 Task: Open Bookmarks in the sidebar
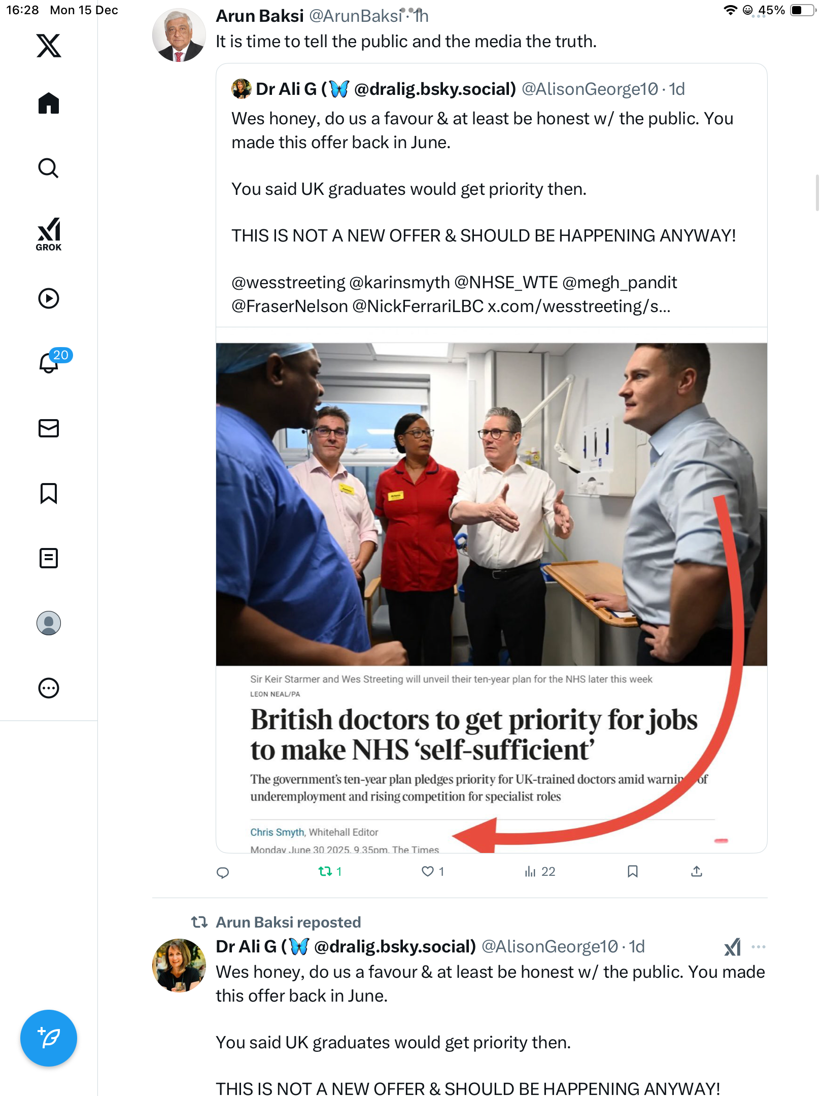(49, 493)
